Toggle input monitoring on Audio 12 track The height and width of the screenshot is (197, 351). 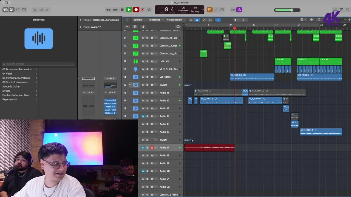pyautogui.click(x=156, y=101)
